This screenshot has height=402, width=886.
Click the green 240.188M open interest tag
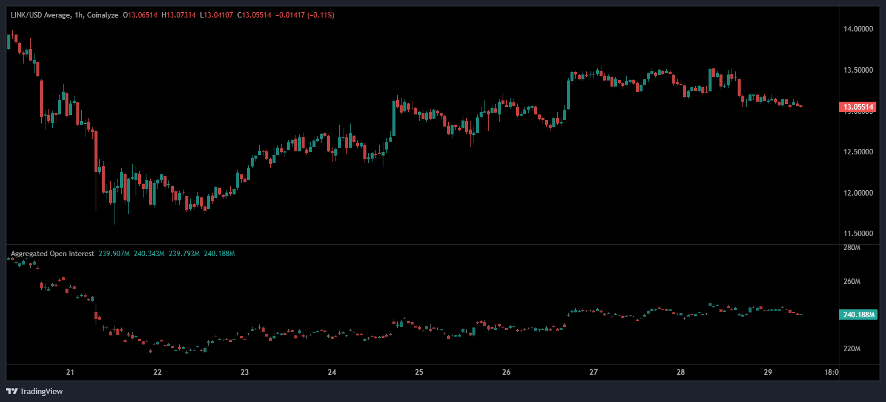click(857, 314)
